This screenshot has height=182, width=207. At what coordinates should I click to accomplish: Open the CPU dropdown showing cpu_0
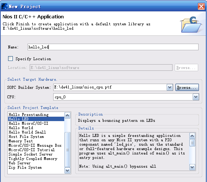[x=196, y=97]
